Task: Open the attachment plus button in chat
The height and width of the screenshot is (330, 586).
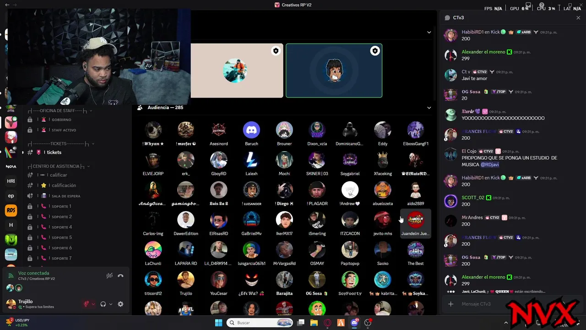Action: pyautogui.click(x=451, y=304)
